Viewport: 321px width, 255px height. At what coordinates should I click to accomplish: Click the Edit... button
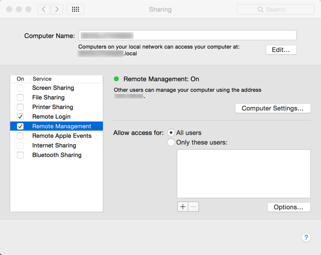(281, 50)
